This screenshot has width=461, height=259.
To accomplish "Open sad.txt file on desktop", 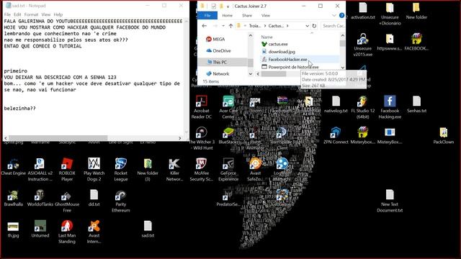I will 148,230.
